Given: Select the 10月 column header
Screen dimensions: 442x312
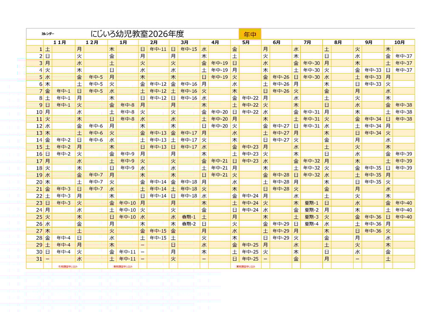Looking at the screenshot, I should (x=399, y=42).
